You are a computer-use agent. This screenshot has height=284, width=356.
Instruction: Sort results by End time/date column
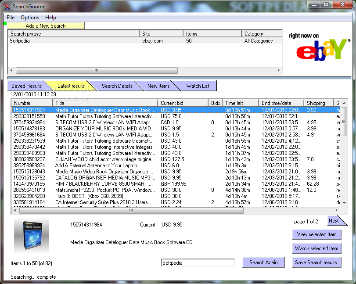click(x=281, y=103)
